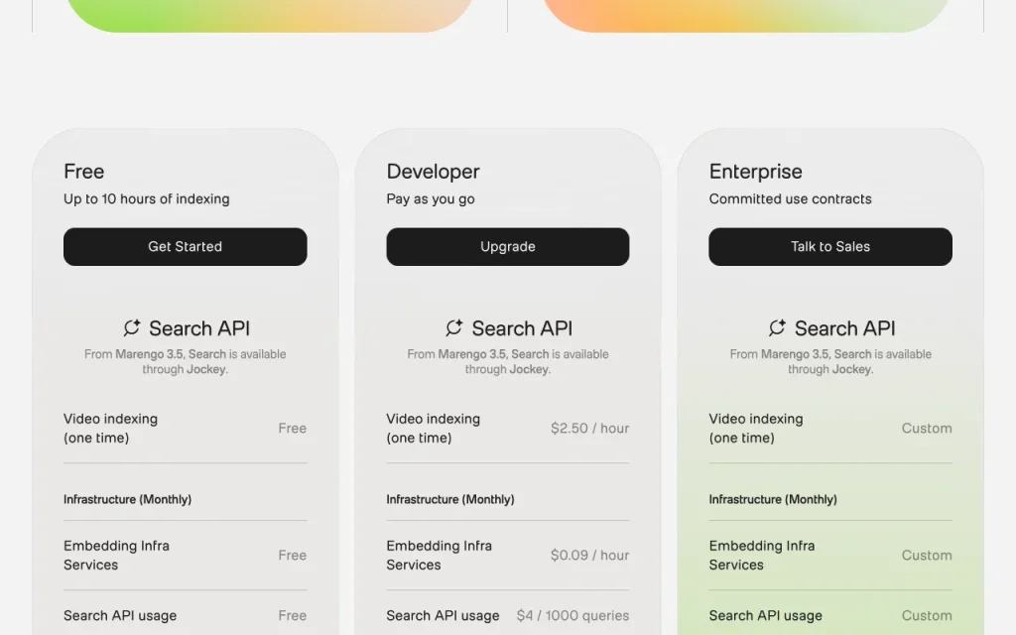Click the '$2.50 / hour' video indexing price

(589, 429)
